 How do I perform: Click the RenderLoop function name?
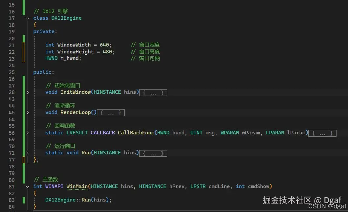click(x=76, y=112)
